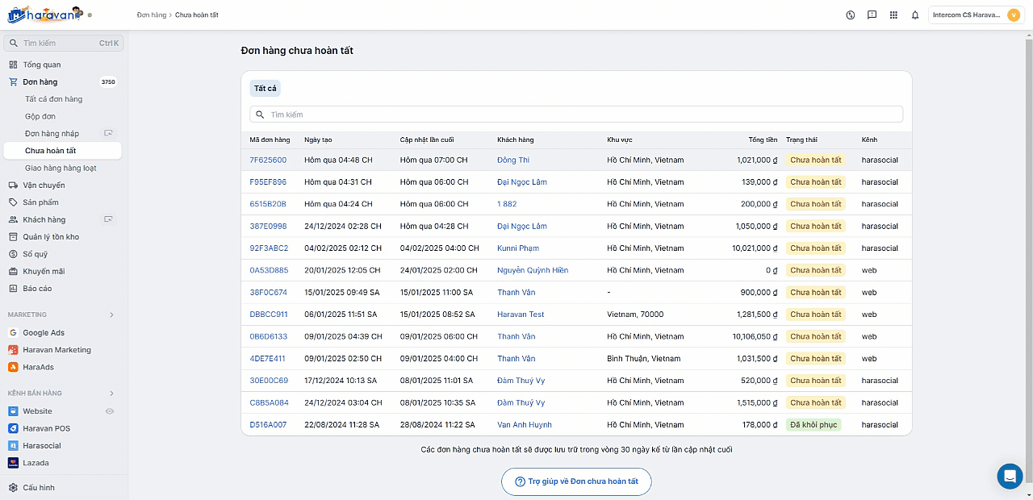Click Trợ giúp về Đơn chưa hoàn tất button
1033x500 pixels.
(576, 481)
